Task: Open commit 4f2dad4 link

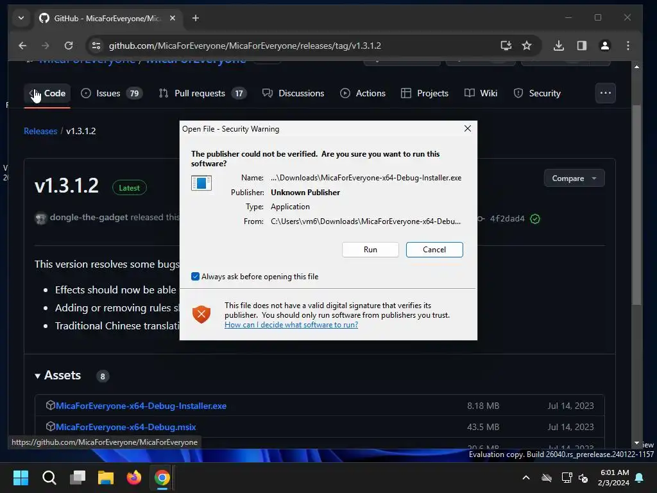Action: (507, 218)
